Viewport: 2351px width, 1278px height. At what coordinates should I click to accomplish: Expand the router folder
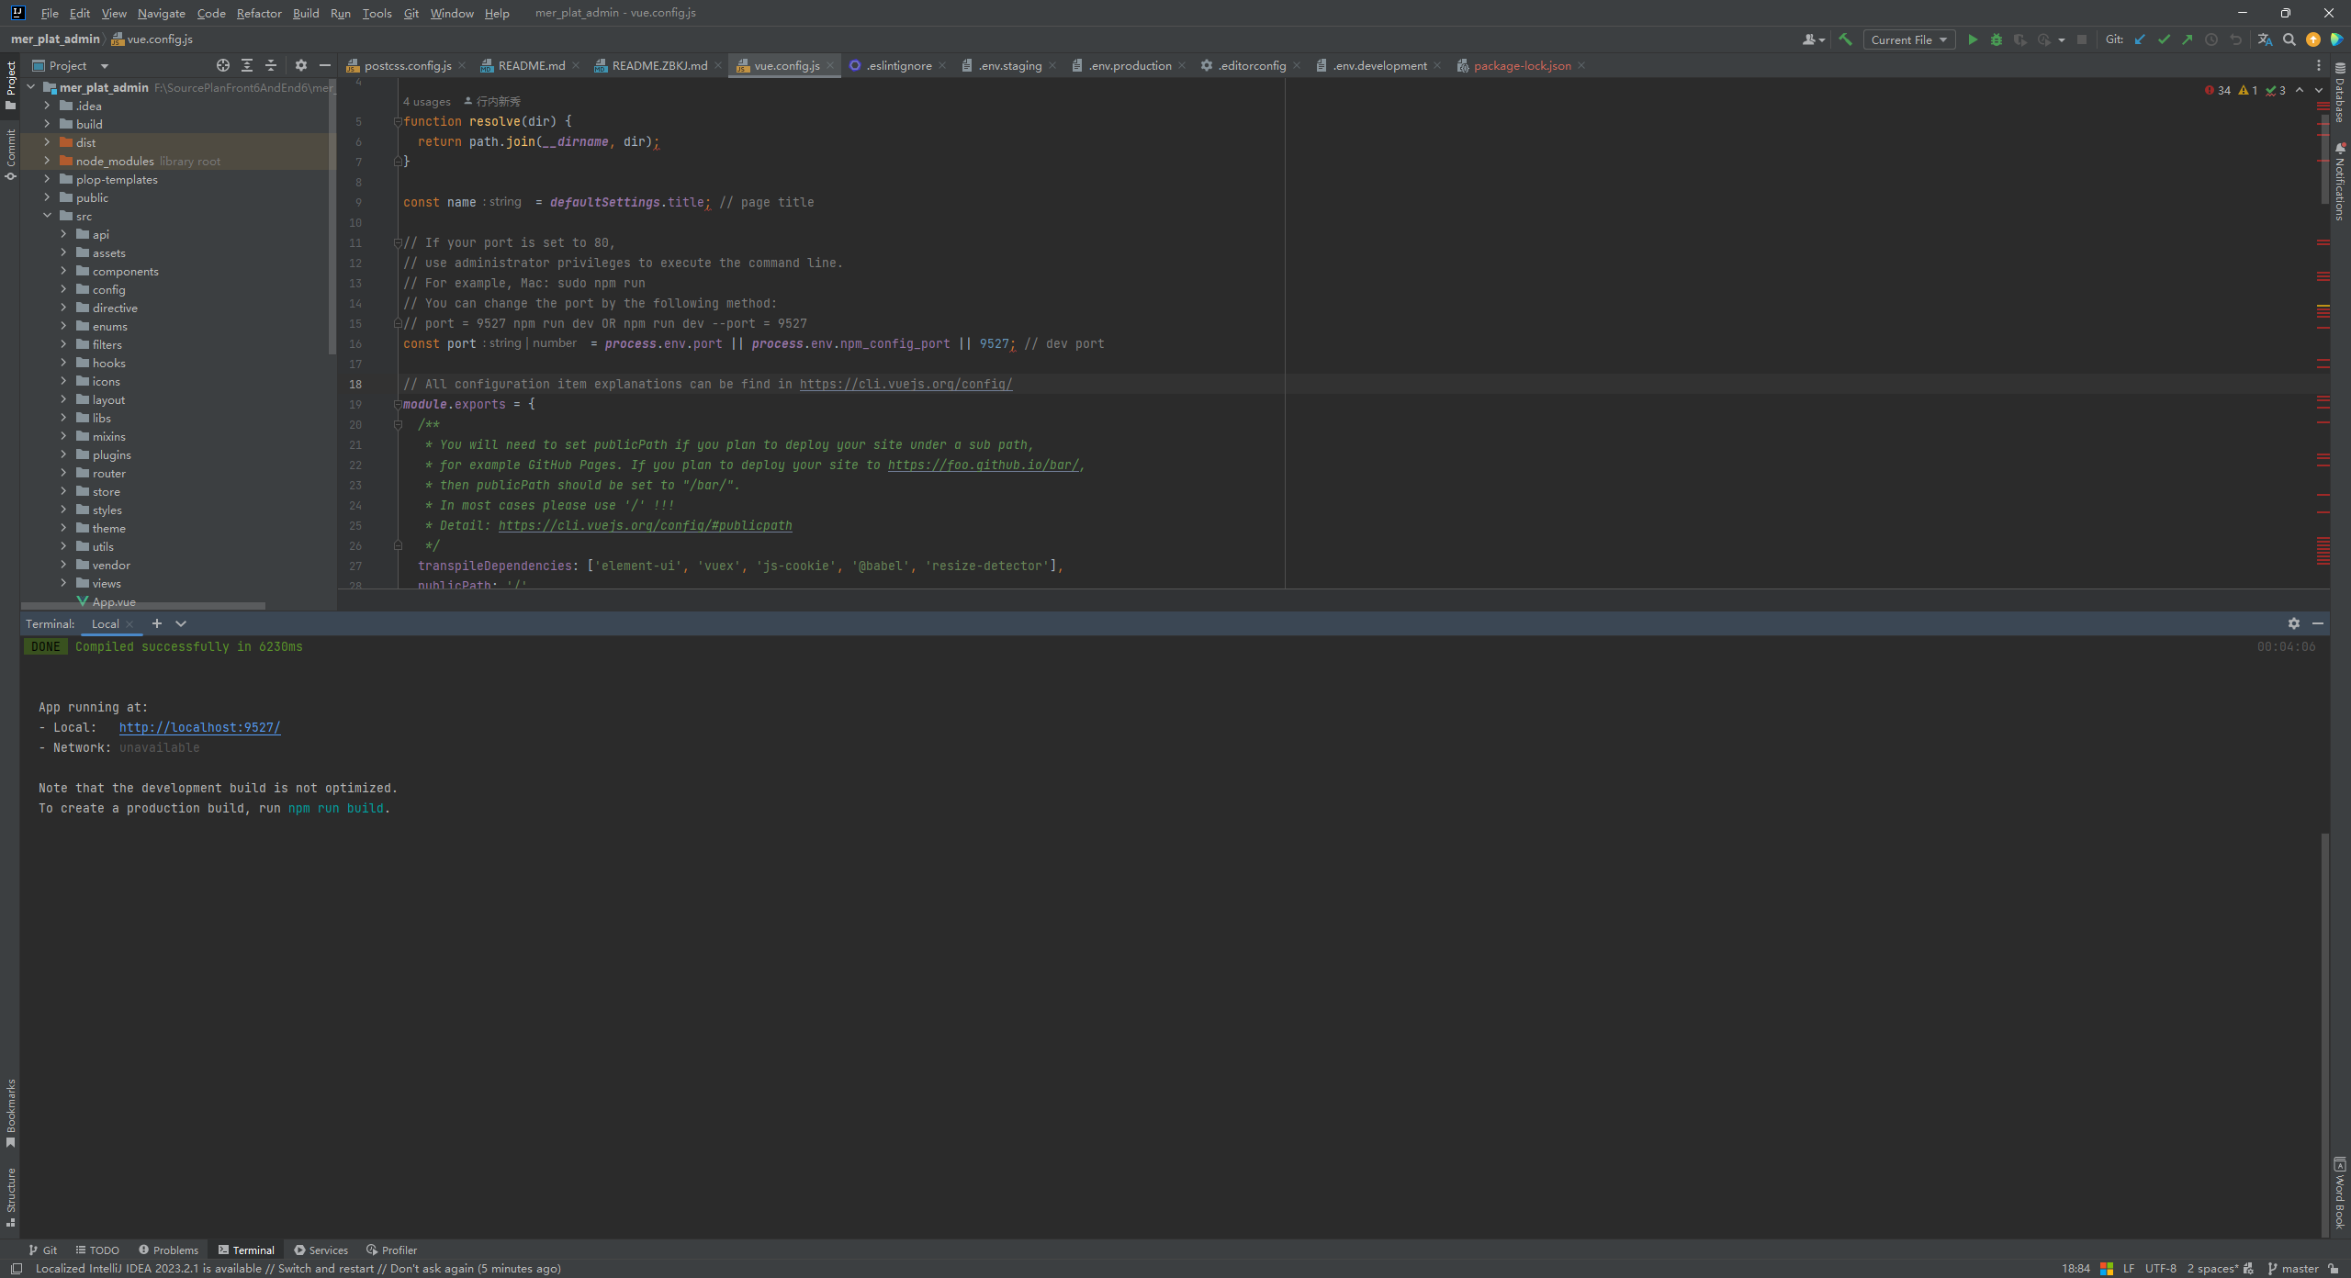click(x=63, y=473)
